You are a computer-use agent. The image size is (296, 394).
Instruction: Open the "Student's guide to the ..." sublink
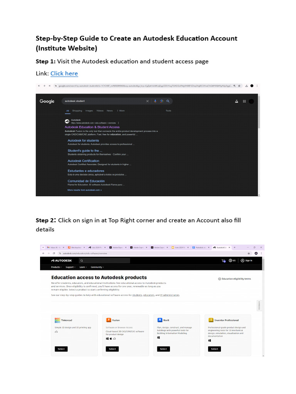pos(85,150)
